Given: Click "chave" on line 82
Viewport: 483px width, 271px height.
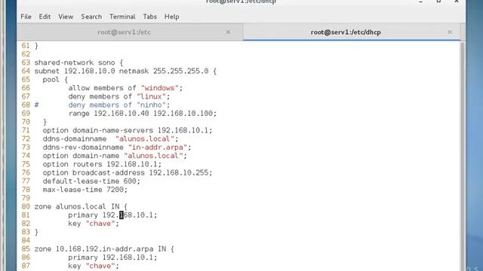Looking at the screenshot, I should point(100,224).
